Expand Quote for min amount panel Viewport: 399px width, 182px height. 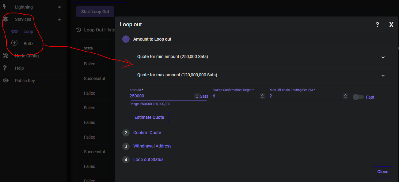pos(260,56)
